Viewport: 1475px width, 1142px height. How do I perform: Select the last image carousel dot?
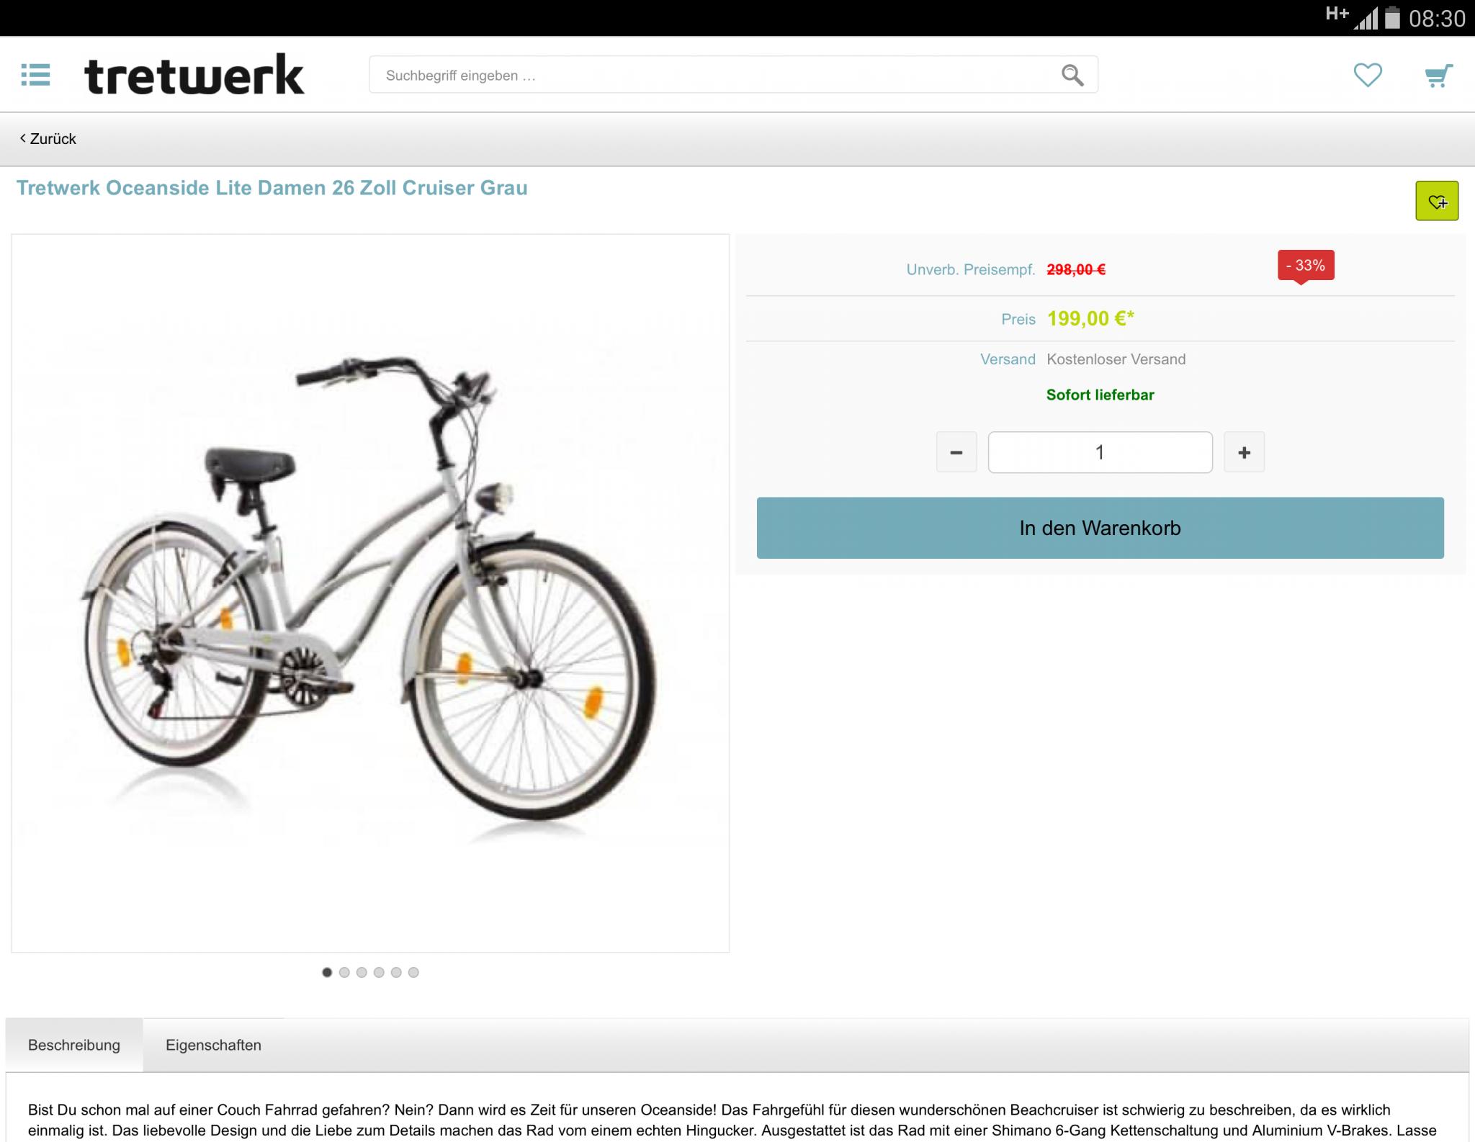(413, 972)
